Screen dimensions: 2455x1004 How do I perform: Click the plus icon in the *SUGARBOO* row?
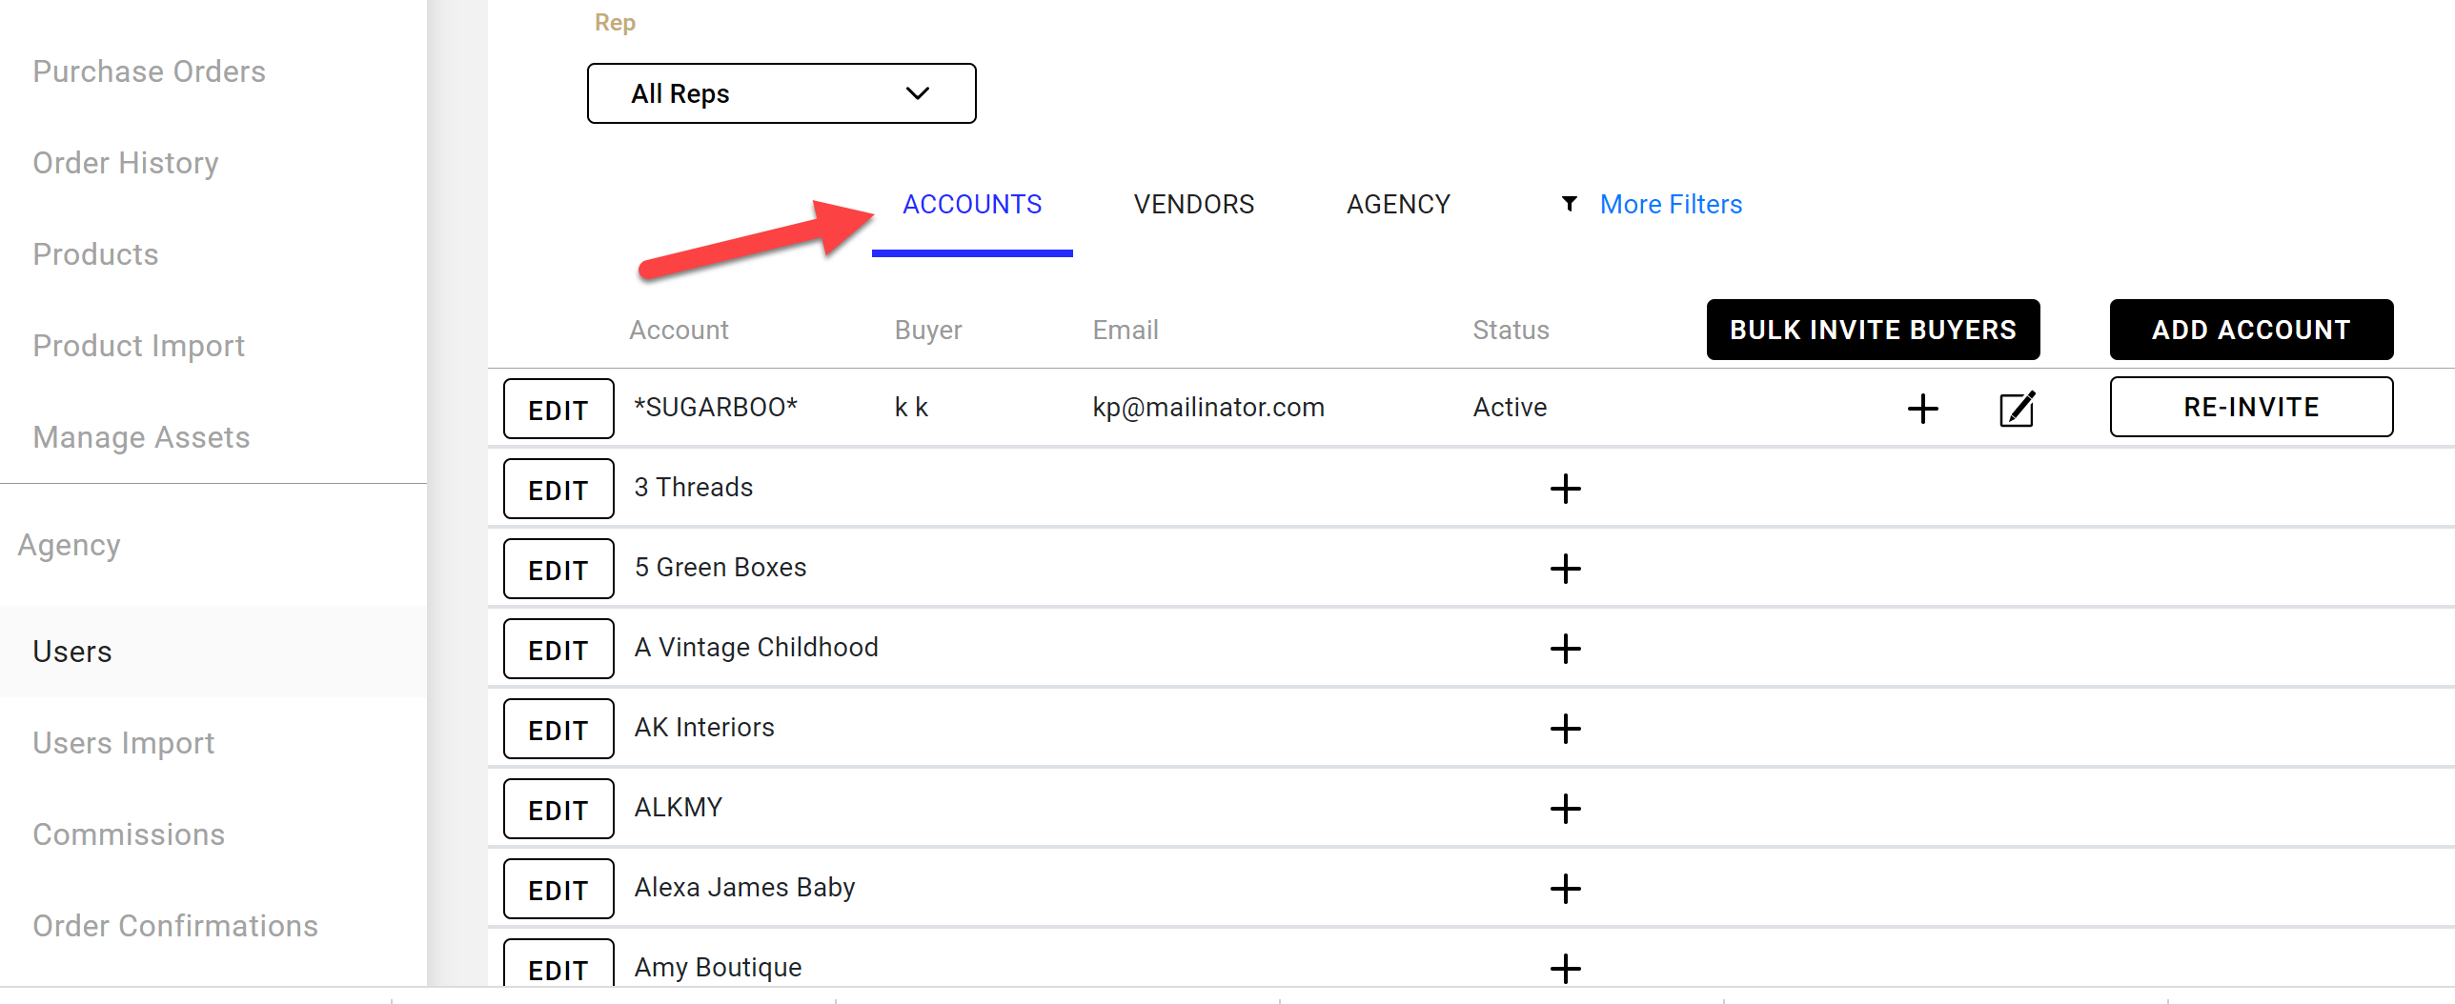pyautogui.click(x=1922, y=409)
